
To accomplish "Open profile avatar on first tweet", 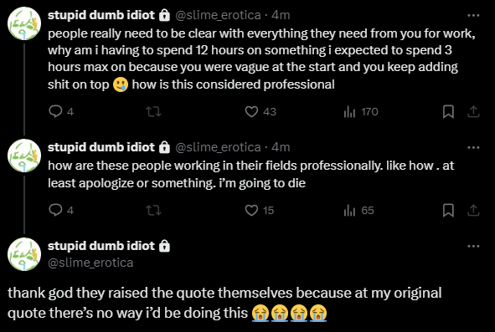I will point(24,23).
